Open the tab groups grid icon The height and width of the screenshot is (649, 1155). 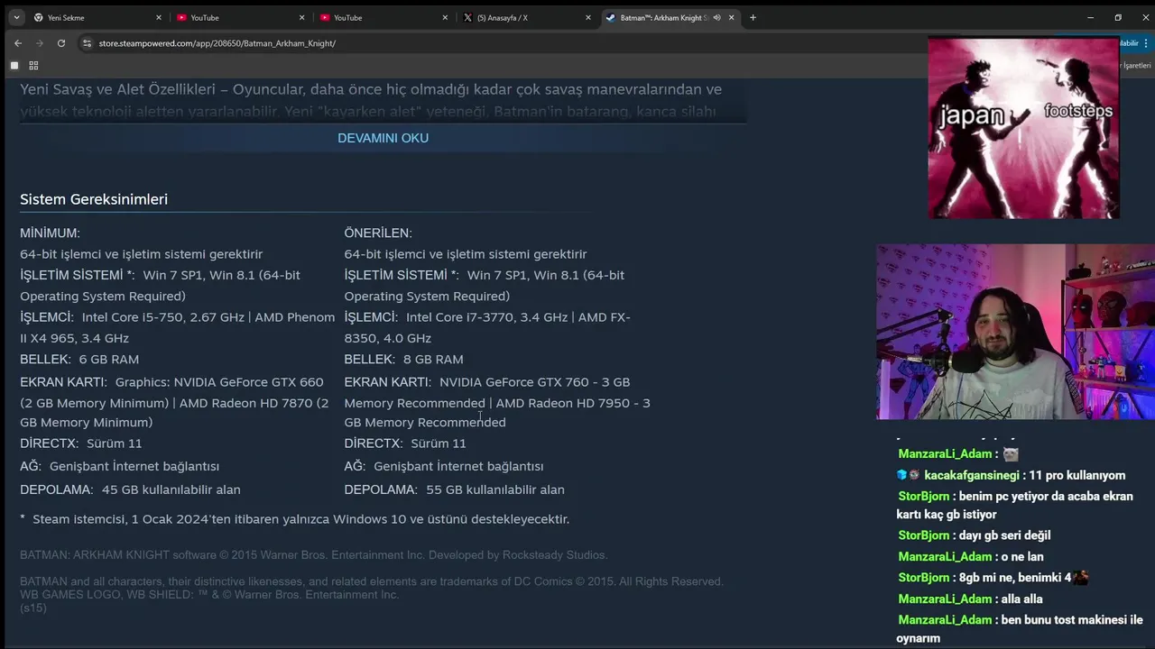click(x=33, y=66)
